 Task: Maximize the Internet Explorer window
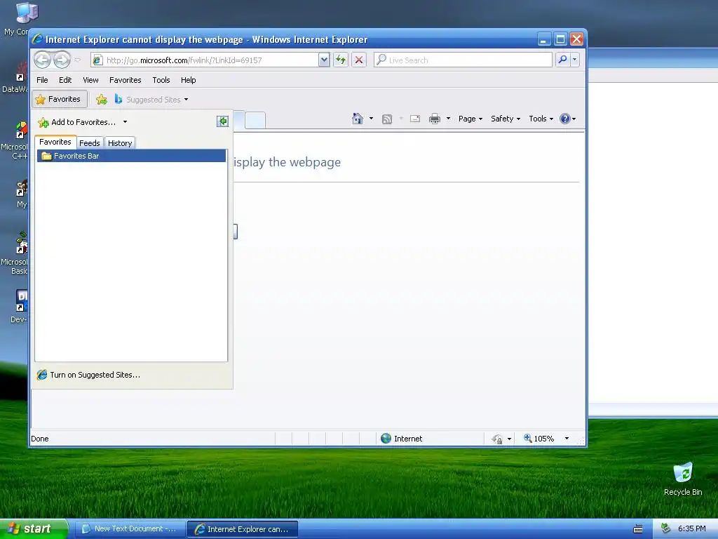tap(560, 39)
